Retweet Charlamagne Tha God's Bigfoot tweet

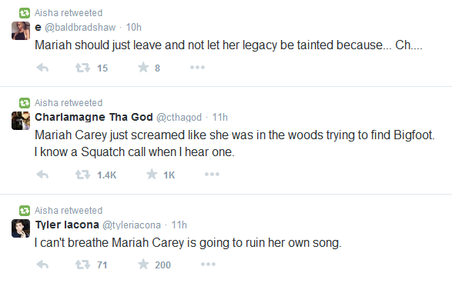click(82, 175)
